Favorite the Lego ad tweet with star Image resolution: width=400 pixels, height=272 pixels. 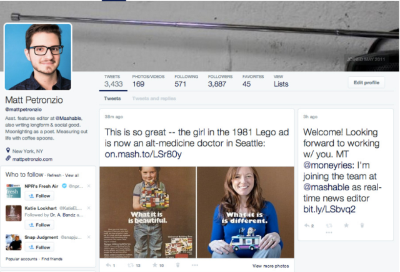155,265
